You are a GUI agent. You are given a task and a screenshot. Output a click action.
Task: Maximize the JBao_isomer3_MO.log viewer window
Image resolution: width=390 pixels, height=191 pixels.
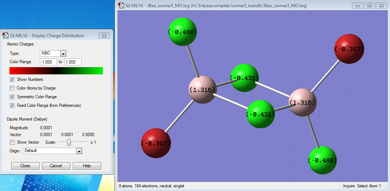(x=370, y=6)
